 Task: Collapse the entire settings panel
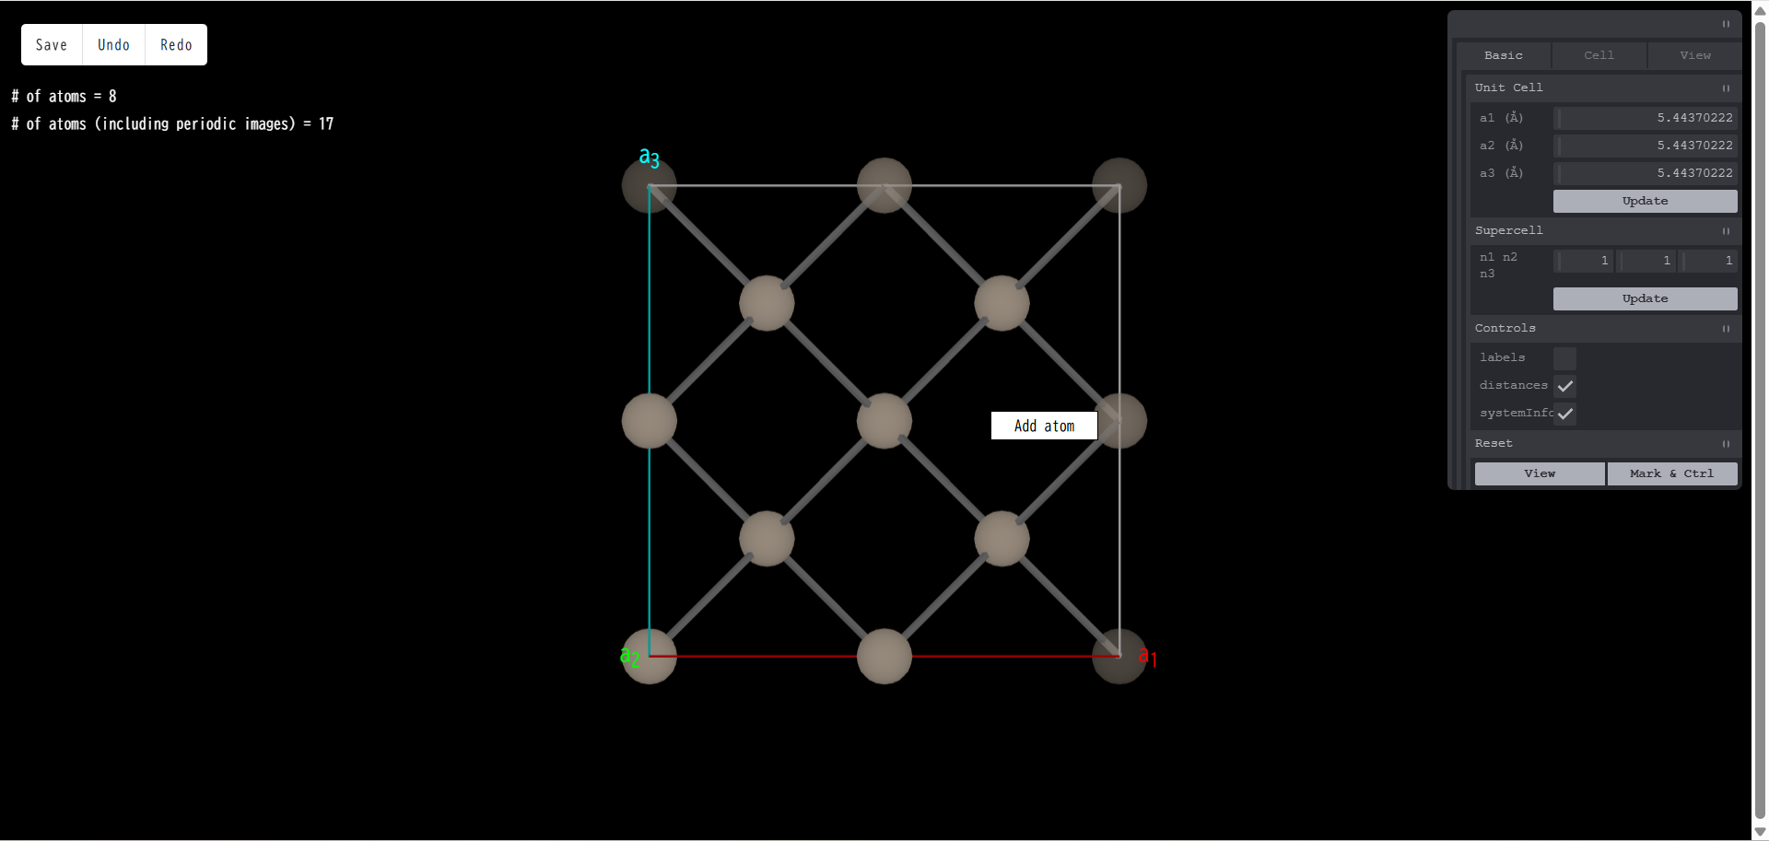coord(1725,25)
